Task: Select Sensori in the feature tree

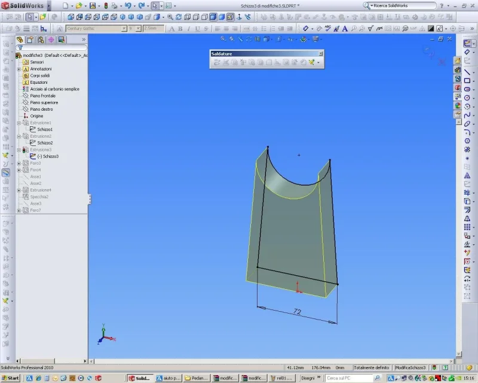Action: coord(36,62)
